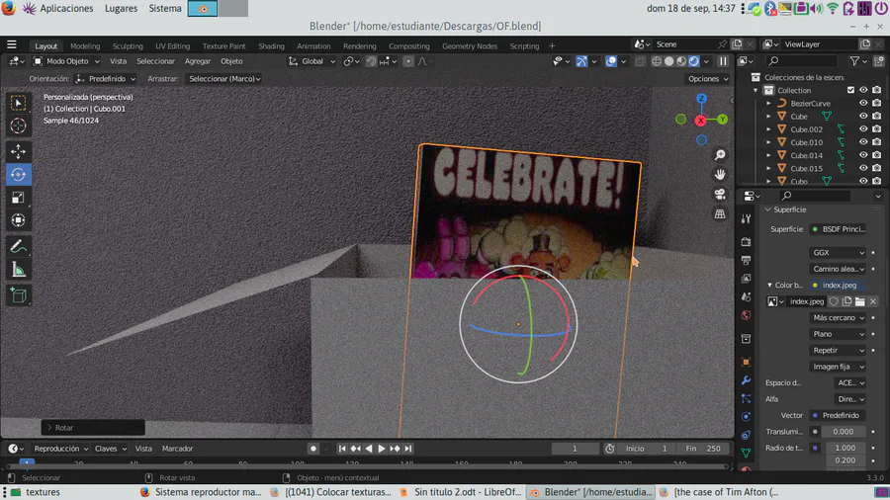Image resolution: width=890 pixels, height=500 pixels.
Task: Open the Reproducción playback menu
Action: tap(60, 449)
